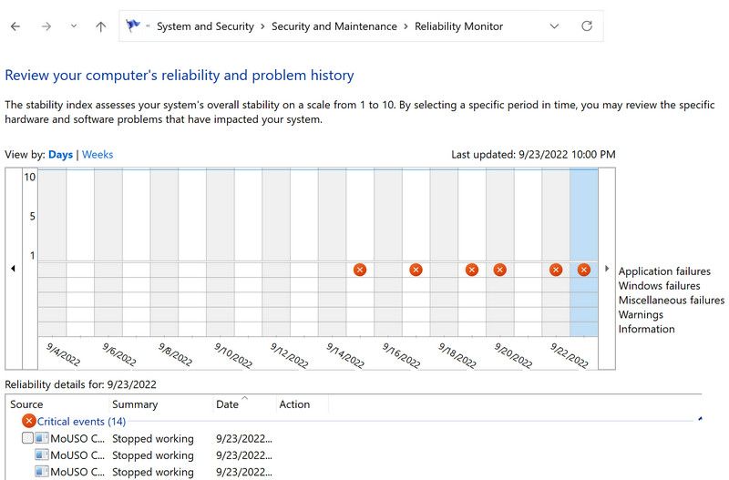This screenshot has width=729, height=480.
Task: Sort events by Date column header
Action: 227,404
